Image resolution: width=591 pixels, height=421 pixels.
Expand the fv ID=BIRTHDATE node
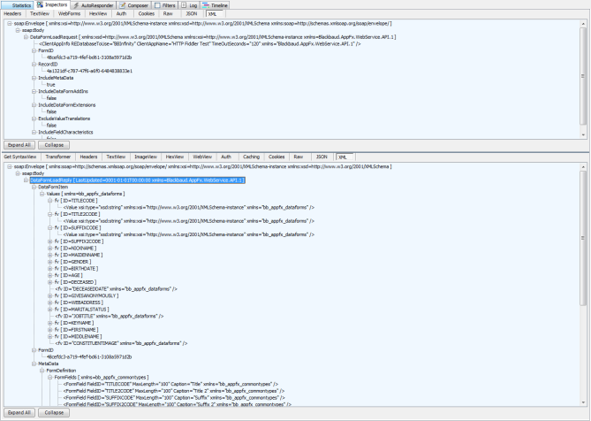point(49,269)
